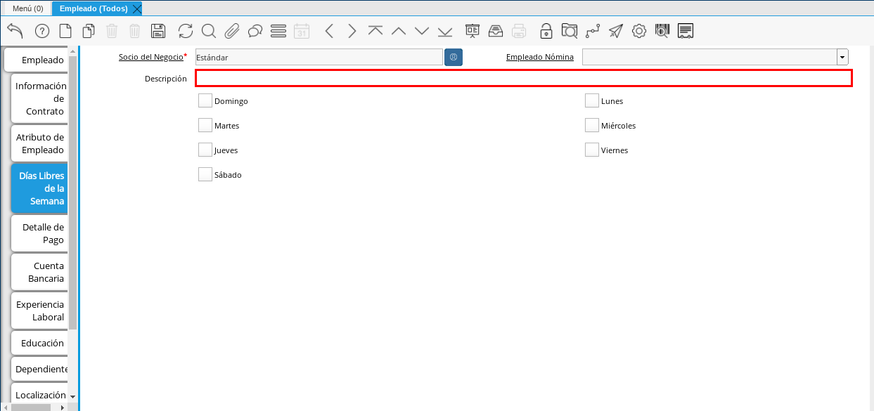Open the Empleado side tab
The height and width of the screenshot is (411, 874).
click(36, 60)
